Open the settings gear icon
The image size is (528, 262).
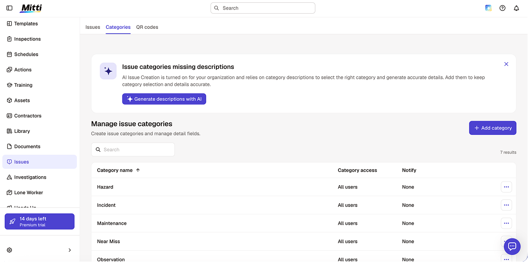[9, 250]
